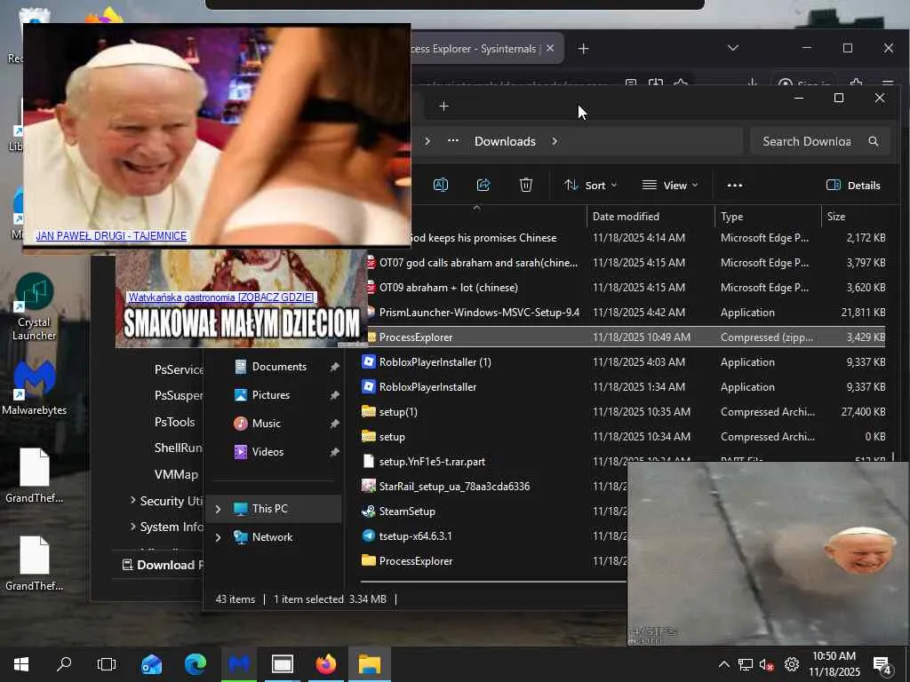
Task: Select Documents in quick access
Action: point(278,367)
